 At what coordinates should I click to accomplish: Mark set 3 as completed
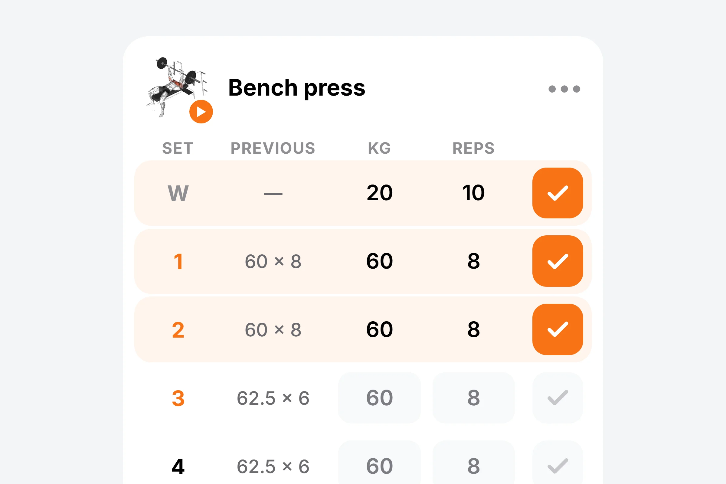click(x=558, y=397)
